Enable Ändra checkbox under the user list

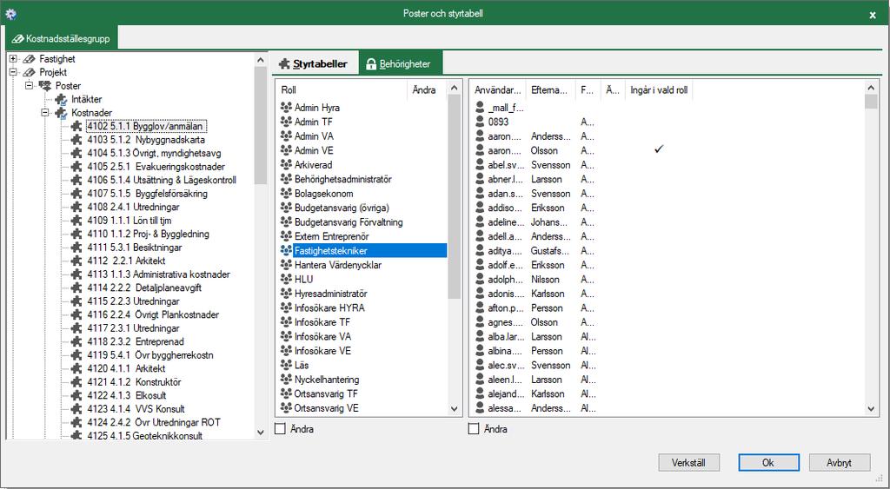tap(474, 429)
